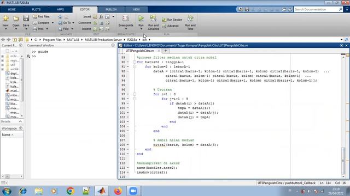
Task: Add a new editor tab with plus
Action: (x=166, y=51)
